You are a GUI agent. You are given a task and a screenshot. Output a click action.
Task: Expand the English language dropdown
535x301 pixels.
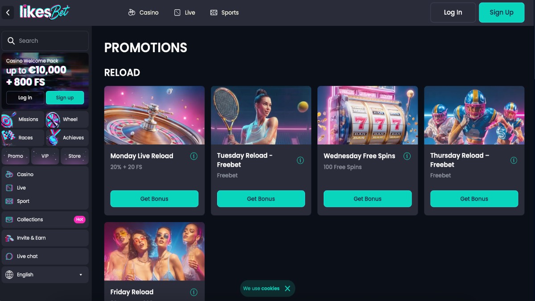coord(45,275)
